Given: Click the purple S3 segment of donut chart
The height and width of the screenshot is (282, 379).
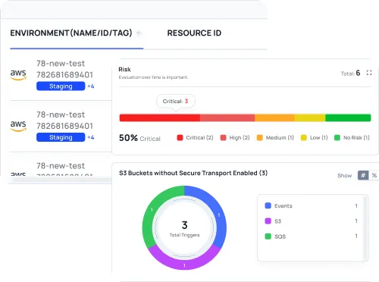Looking at the screenshot, I should [x=184, y=260].
